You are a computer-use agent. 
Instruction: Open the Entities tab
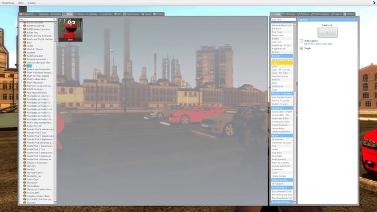pyautogui.click(x=55, y=14)
